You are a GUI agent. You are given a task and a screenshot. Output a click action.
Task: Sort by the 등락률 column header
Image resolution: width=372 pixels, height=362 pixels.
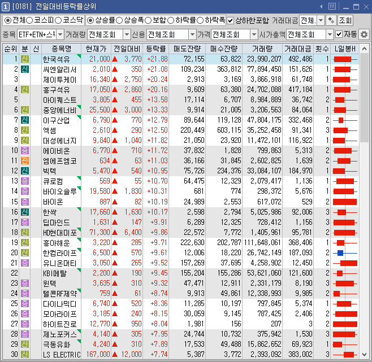pyautogui.click(x=155, y=49)
